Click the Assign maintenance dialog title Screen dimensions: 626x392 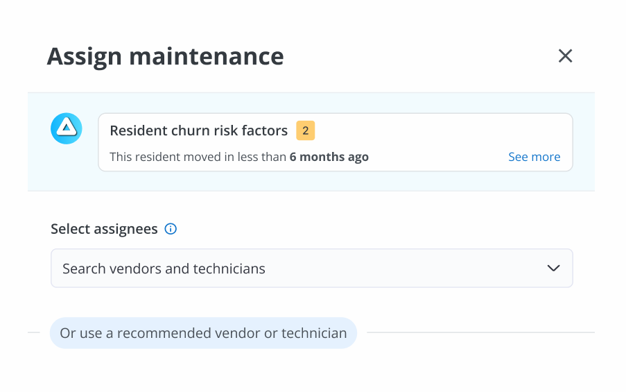165,56
